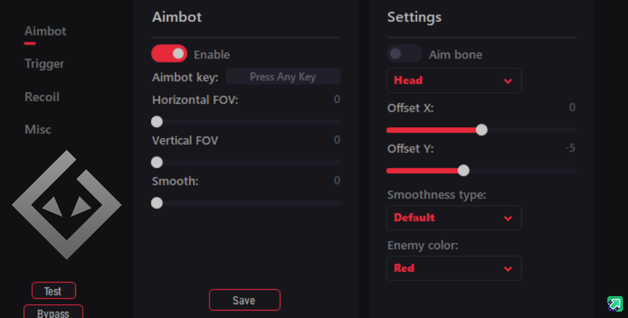This screenshot has width=628, height=318.
Task: Click the green arrow icon in corner
Action: [x=615, y=304]
